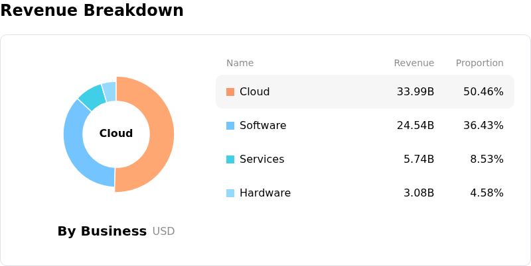The image size is (531, 266).
Task: Click the teal Services legend swatch
Action: [x=230, y=159]
